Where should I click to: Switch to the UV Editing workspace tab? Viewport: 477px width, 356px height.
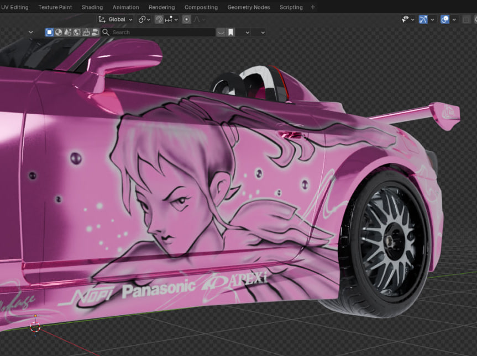(14, 7)
